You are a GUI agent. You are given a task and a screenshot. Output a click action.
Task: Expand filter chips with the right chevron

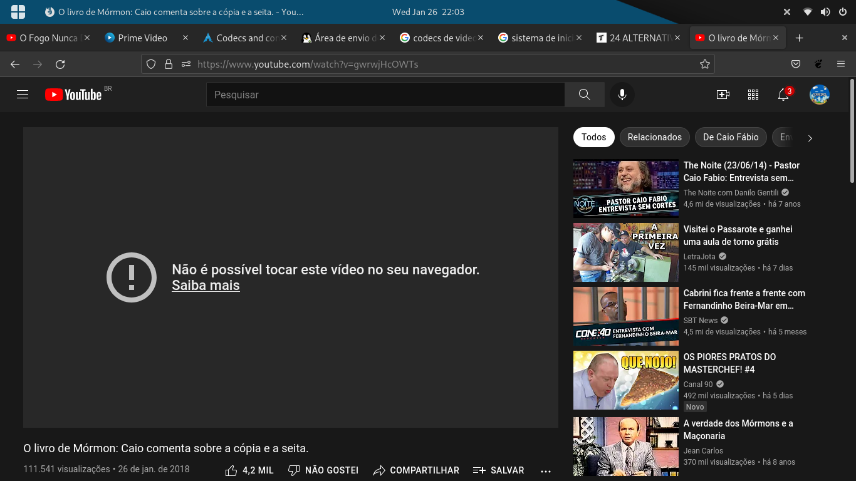[810, 138]
